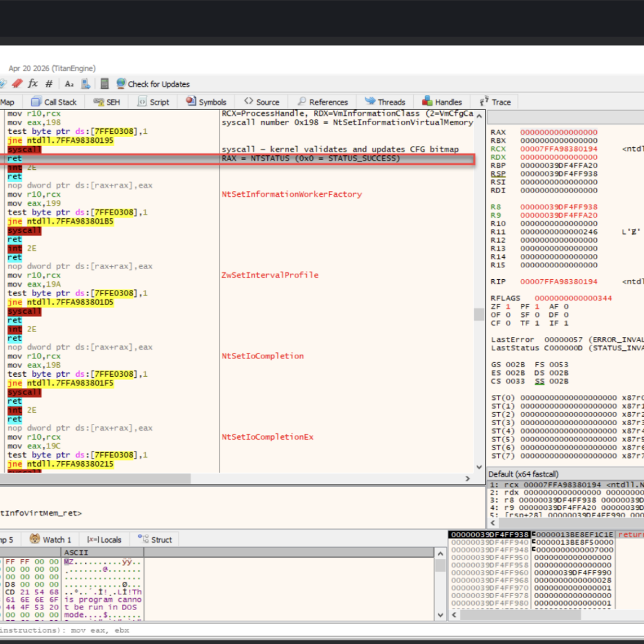Click the disassembly vertical scrollbar down arrow
This screenshot has width=644, height=644.
[x=479, y=467]
